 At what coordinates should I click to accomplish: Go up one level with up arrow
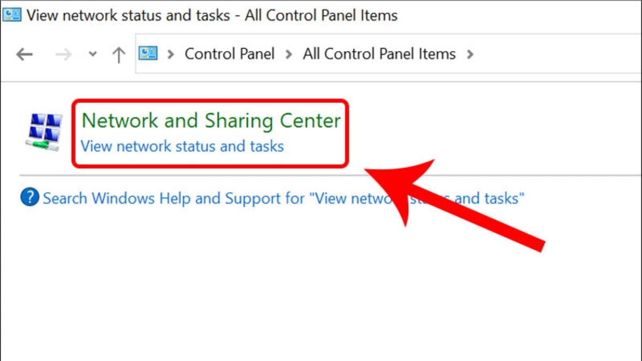click(x=118, y=55)
